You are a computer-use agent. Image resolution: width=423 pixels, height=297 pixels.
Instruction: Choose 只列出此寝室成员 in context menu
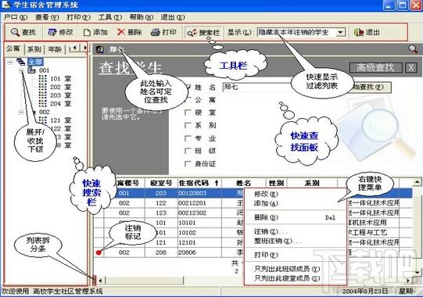(x=295, y=278)
